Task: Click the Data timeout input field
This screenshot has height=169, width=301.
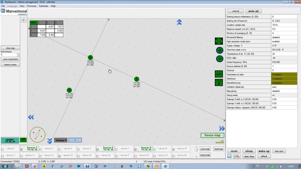Action: (9, 55)
